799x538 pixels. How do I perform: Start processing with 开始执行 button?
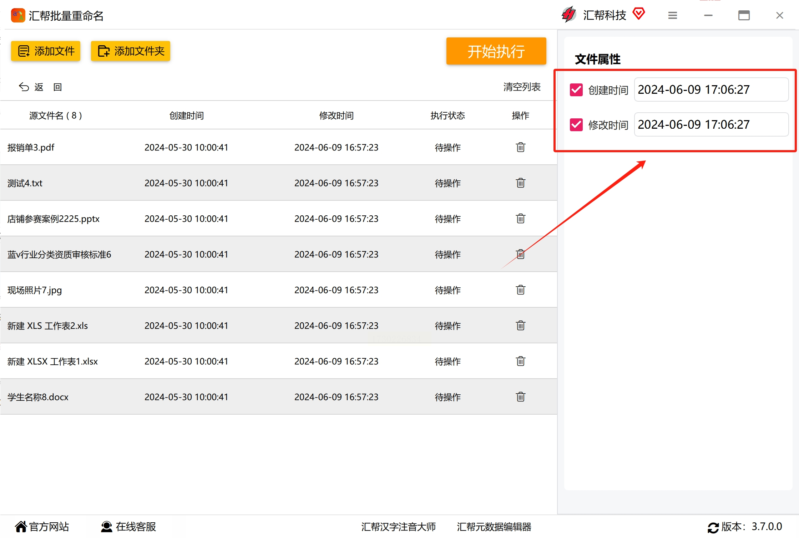496,51
